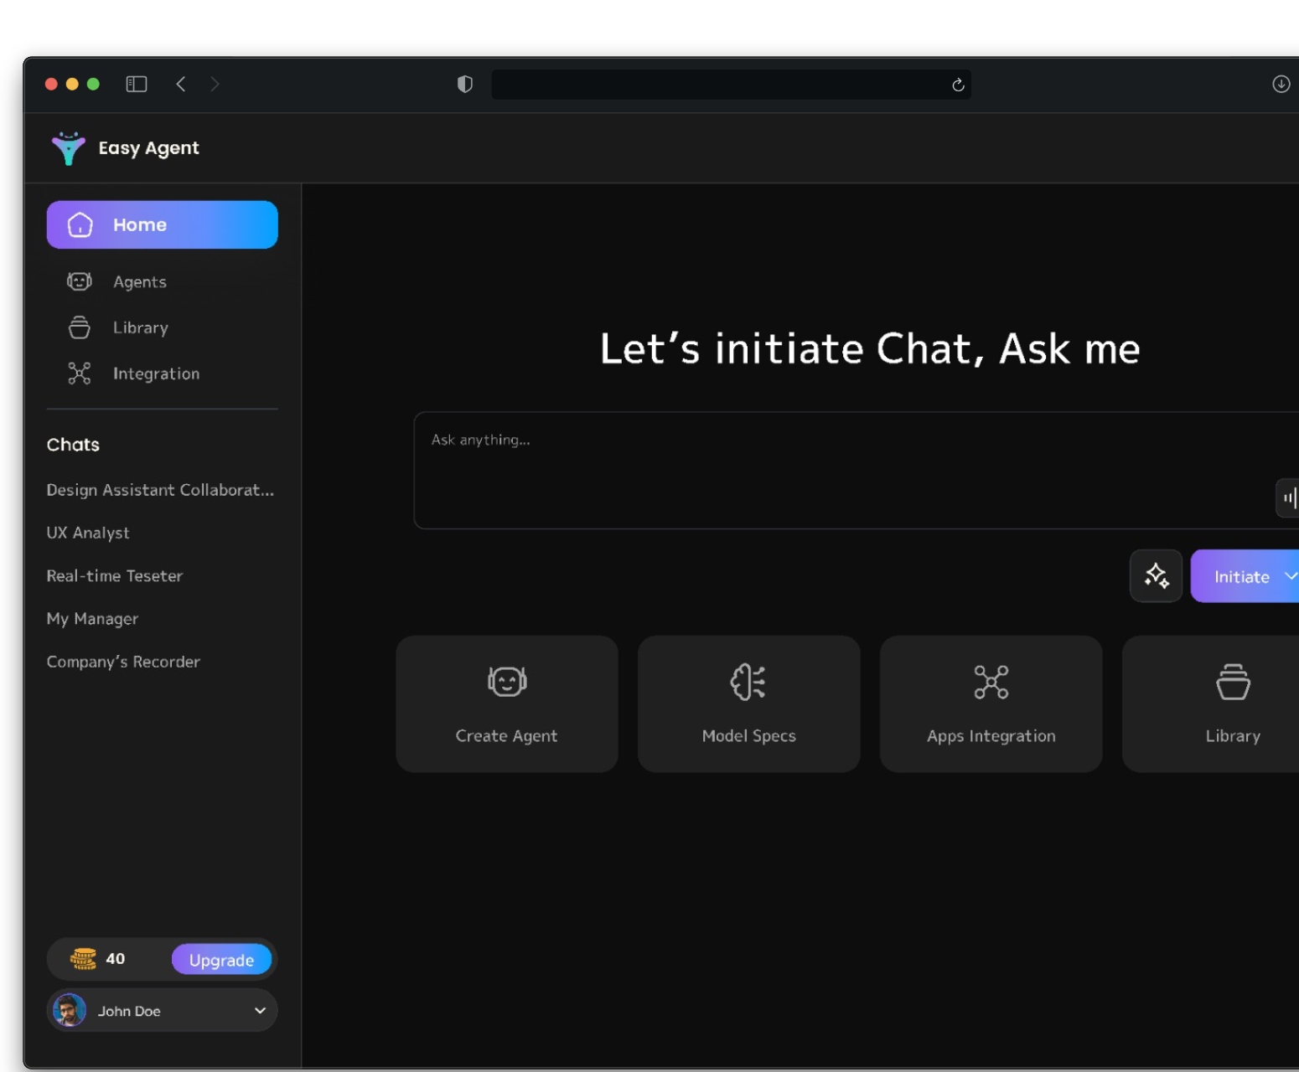
Task: Reload the page in the browser
Action: click(958, 85)
